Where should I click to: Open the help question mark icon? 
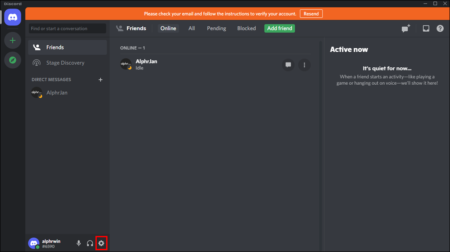click(440, 29)
